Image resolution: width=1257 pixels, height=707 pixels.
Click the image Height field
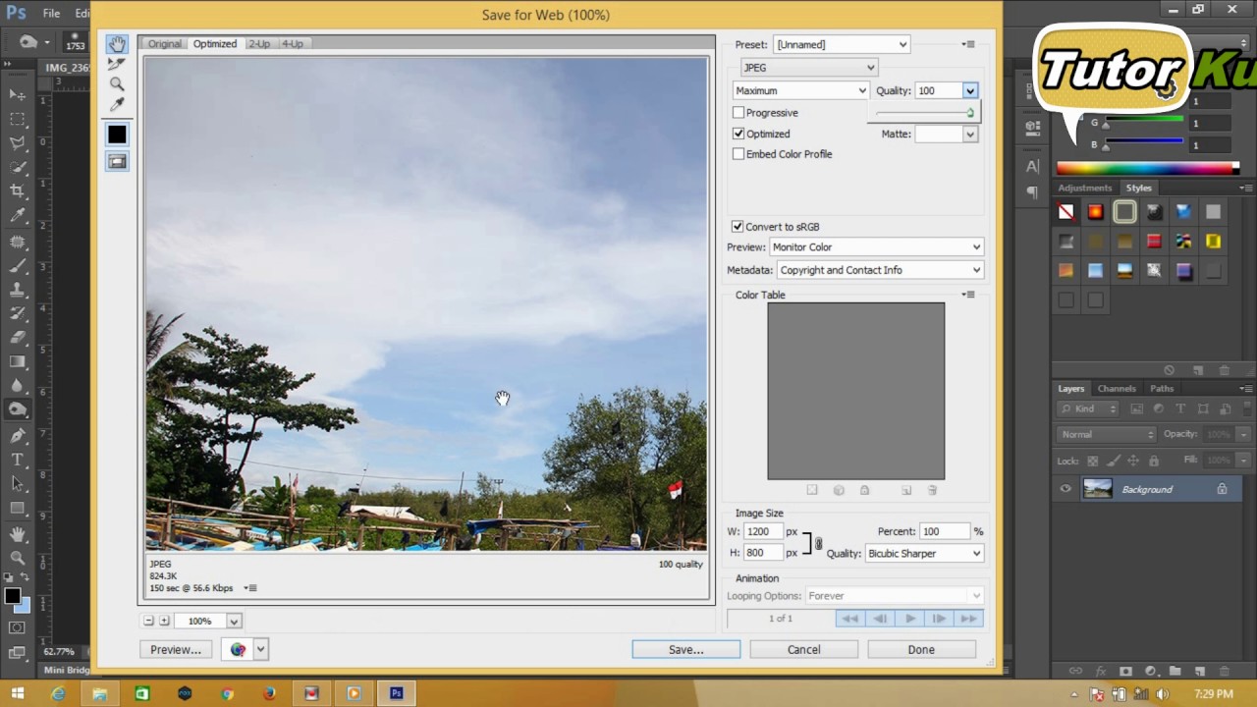763,553
